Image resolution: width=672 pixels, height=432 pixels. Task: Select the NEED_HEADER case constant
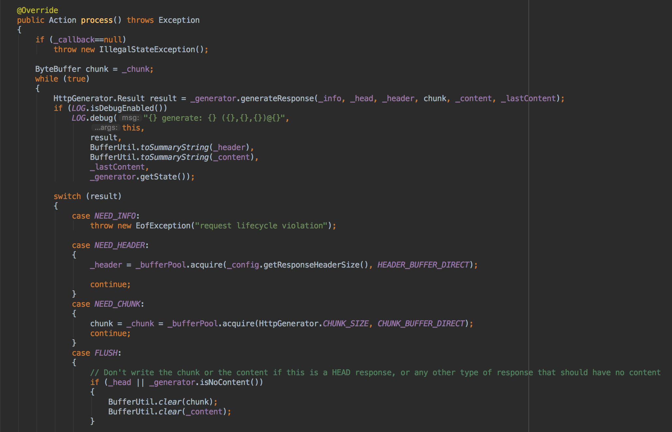pyautogui.click(x=119, y=245)
